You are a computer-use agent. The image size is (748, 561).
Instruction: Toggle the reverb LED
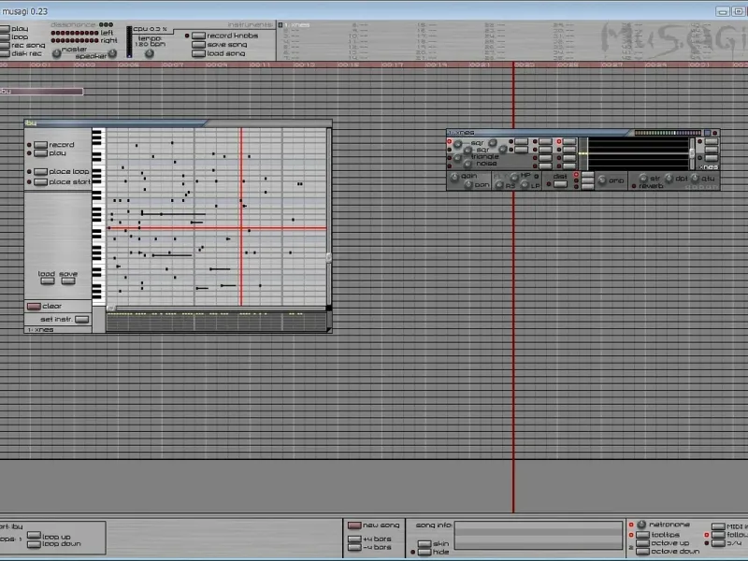(x=634, y=186)
